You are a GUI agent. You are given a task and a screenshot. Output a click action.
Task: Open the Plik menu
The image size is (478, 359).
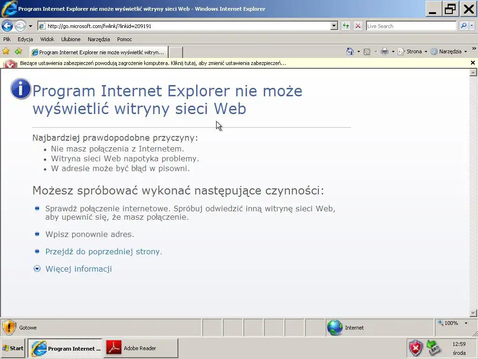click(7, 39)
